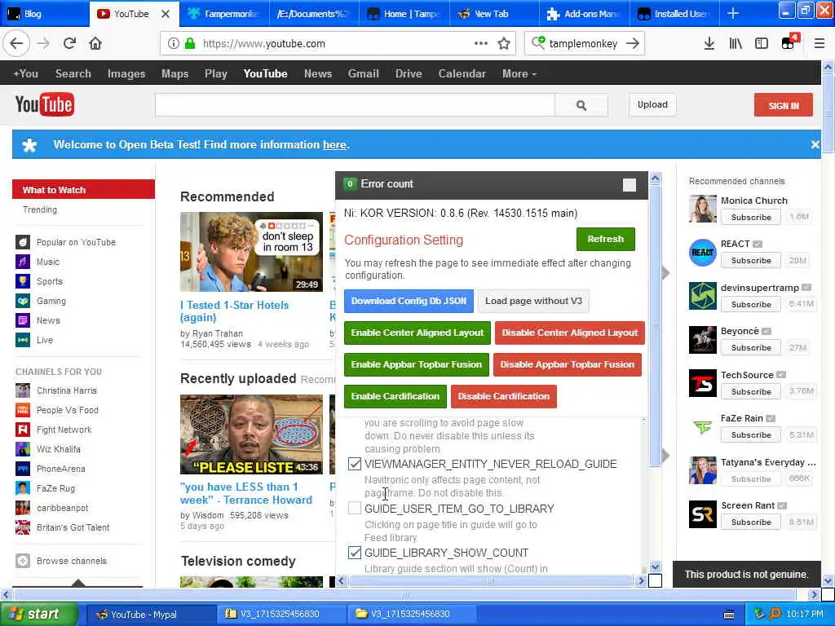Screen dimensions: 835x626
Task: Uncheck VIEWMANAGER_ENTITY_NEVER_RELOAD_GUIDE checkbox
Action: coord(354,464)
